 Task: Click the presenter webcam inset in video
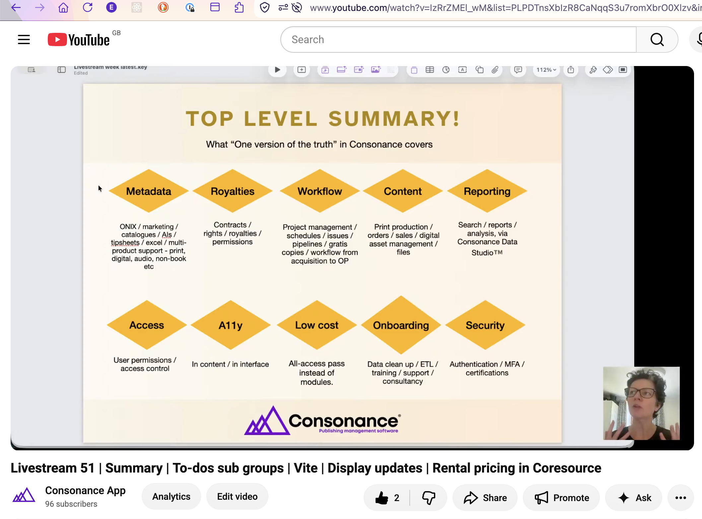coord(641,403)
